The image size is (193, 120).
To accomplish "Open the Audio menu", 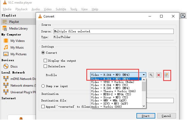I will click(x=35, y=9).
